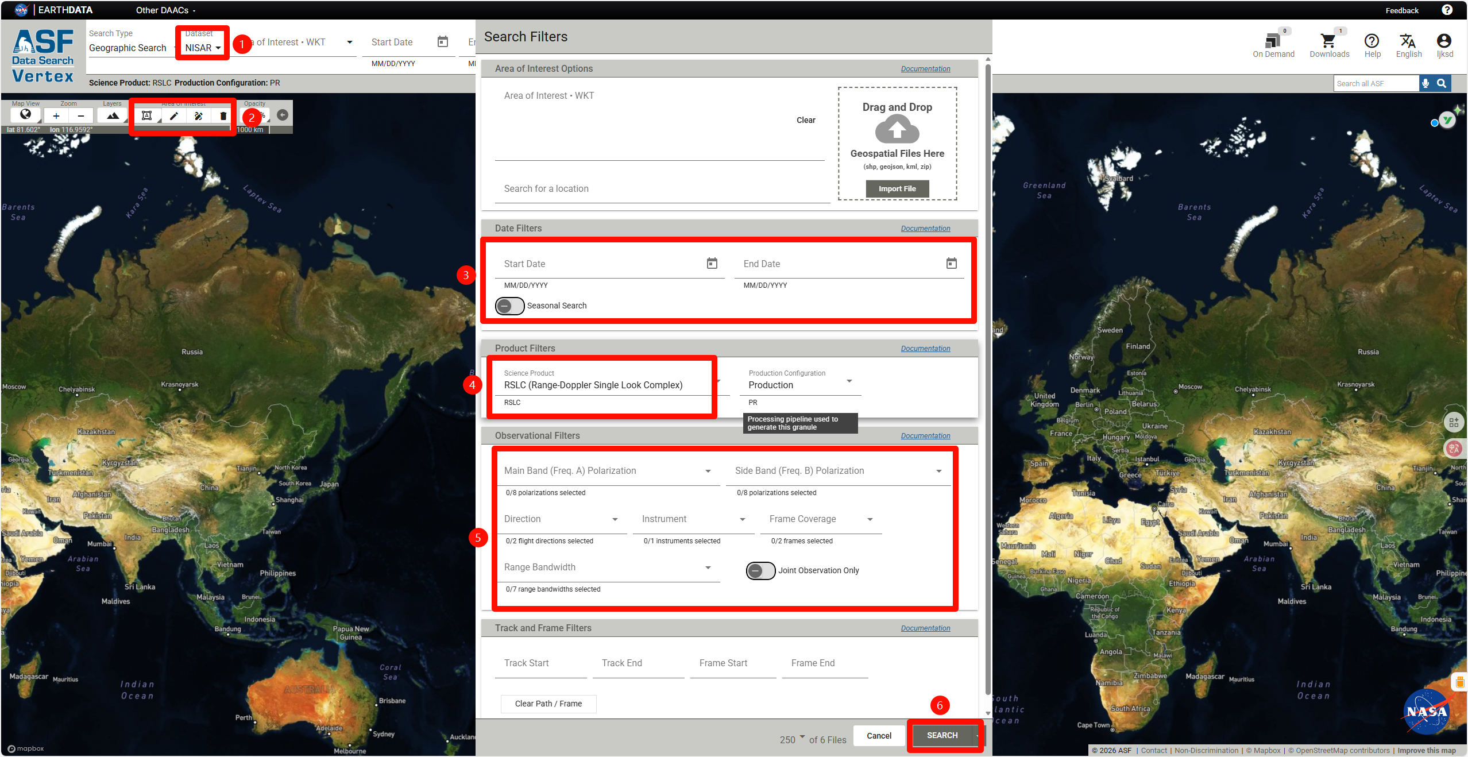Change language via English icon
Image resolution: width=1468 pixels, height=757 pixels.
[1408, 45]
